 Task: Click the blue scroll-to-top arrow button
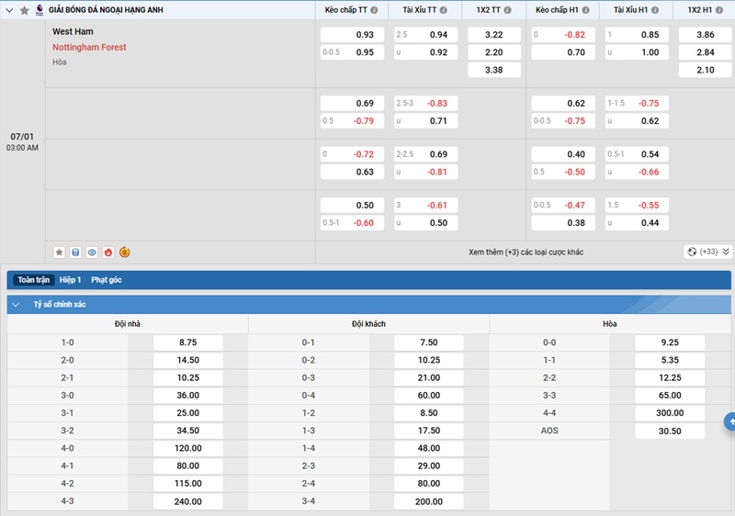tap(729, 421)
